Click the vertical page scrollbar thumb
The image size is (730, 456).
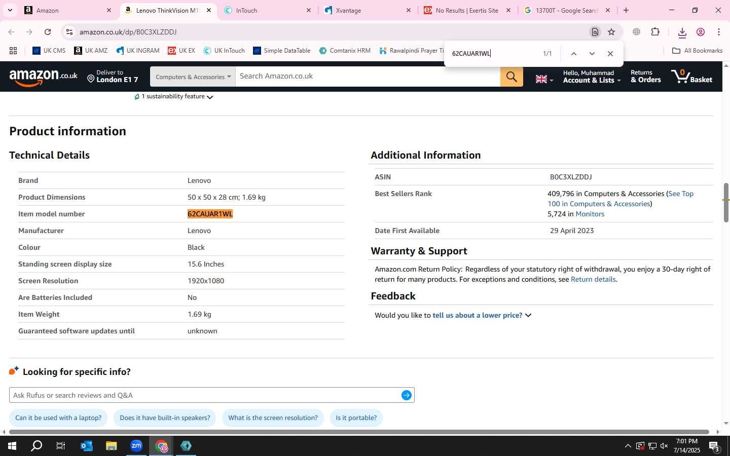click(x=726, y=203)
